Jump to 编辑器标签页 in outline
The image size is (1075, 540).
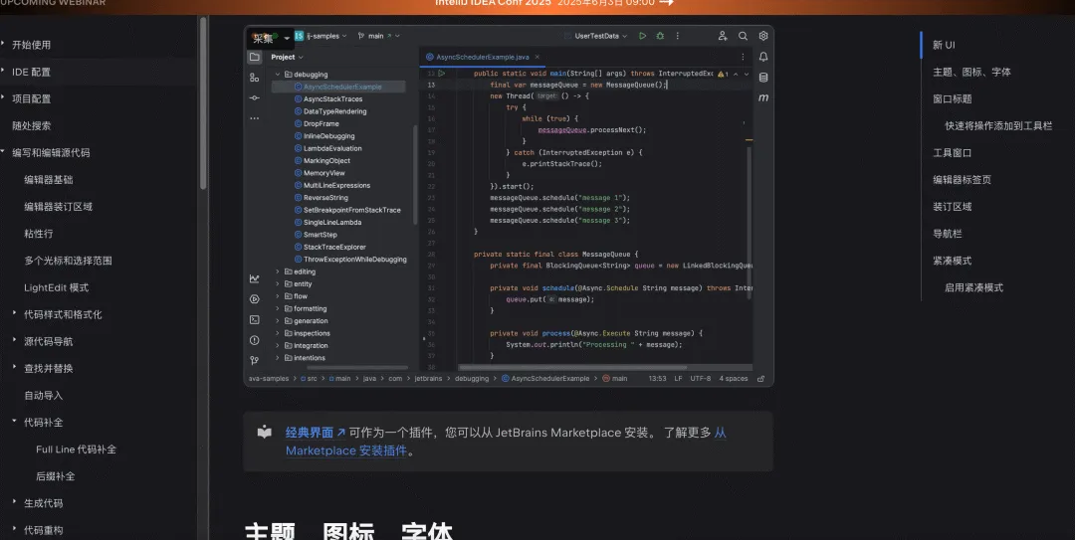pos(962,180)
